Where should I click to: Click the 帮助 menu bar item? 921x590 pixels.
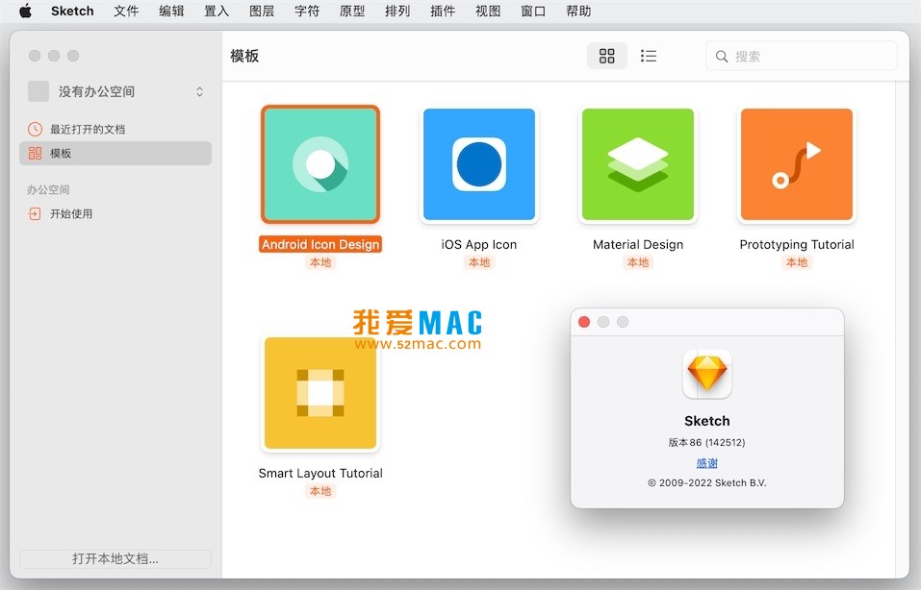578,12
